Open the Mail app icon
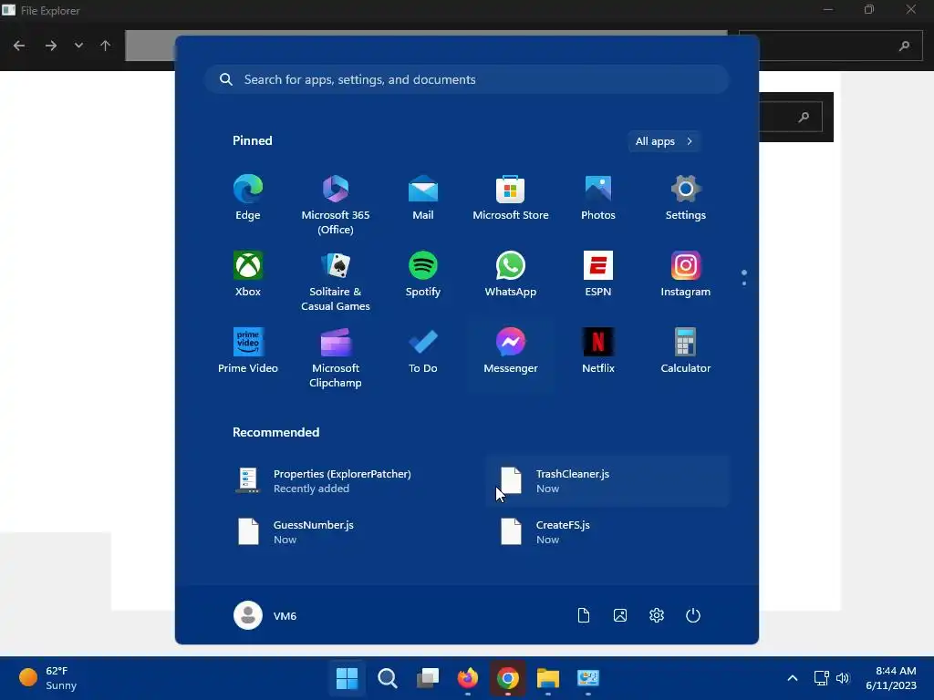Viewport: 934px width, 700px height. click(423, 198)
